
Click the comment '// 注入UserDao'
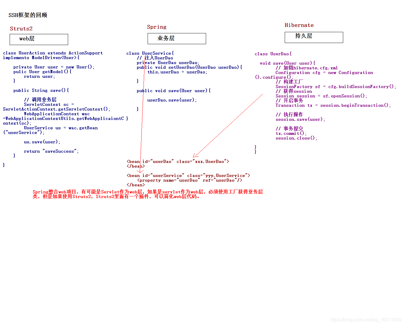(x=155, y=58)
